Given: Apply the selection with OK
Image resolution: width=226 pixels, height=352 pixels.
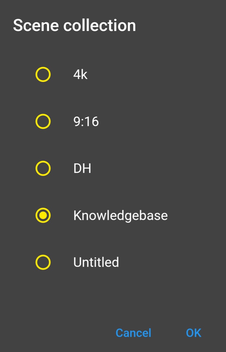Looking at the screenshot, I should (194, 333).
